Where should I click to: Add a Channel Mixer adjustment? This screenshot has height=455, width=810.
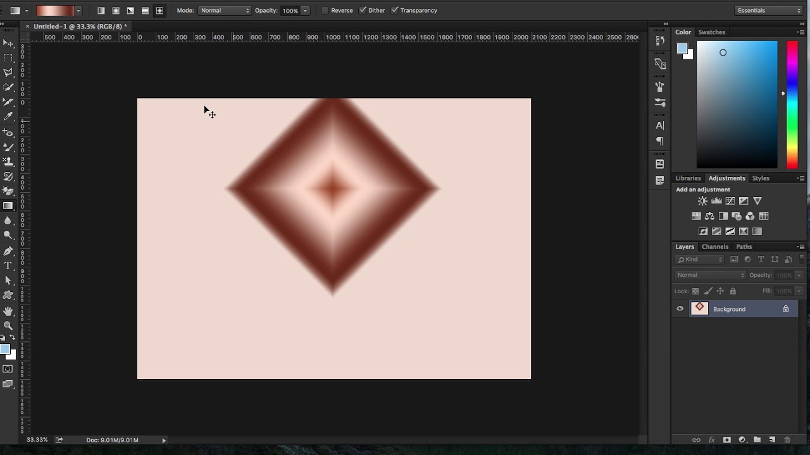click(x=750, y=216)
